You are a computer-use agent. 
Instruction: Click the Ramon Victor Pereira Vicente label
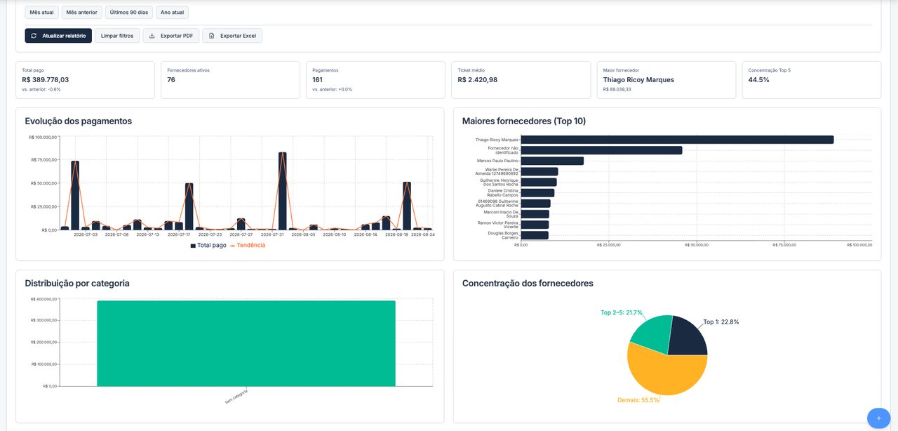(x=498, y=225)
